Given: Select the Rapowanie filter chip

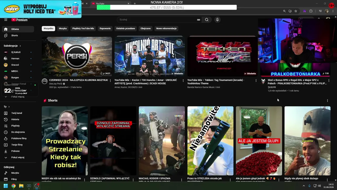Looking at the screenshot, I should point(105,28).
